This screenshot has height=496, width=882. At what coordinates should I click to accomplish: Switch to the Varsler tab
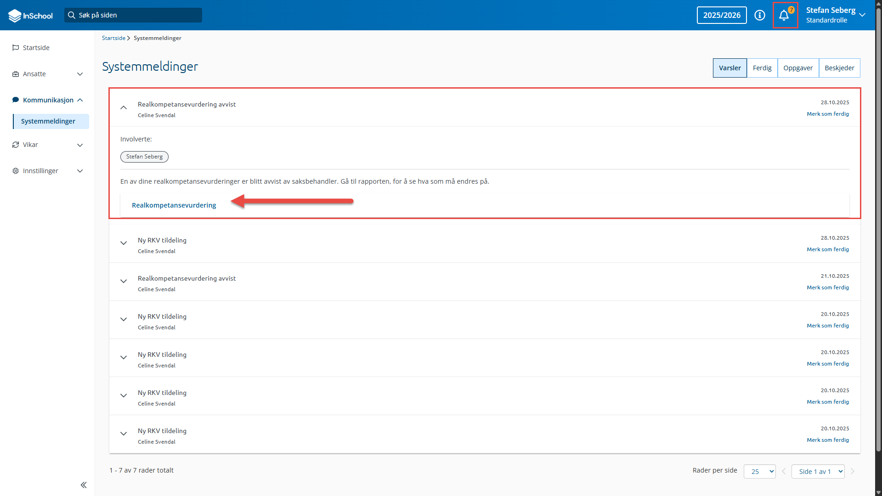730,68
